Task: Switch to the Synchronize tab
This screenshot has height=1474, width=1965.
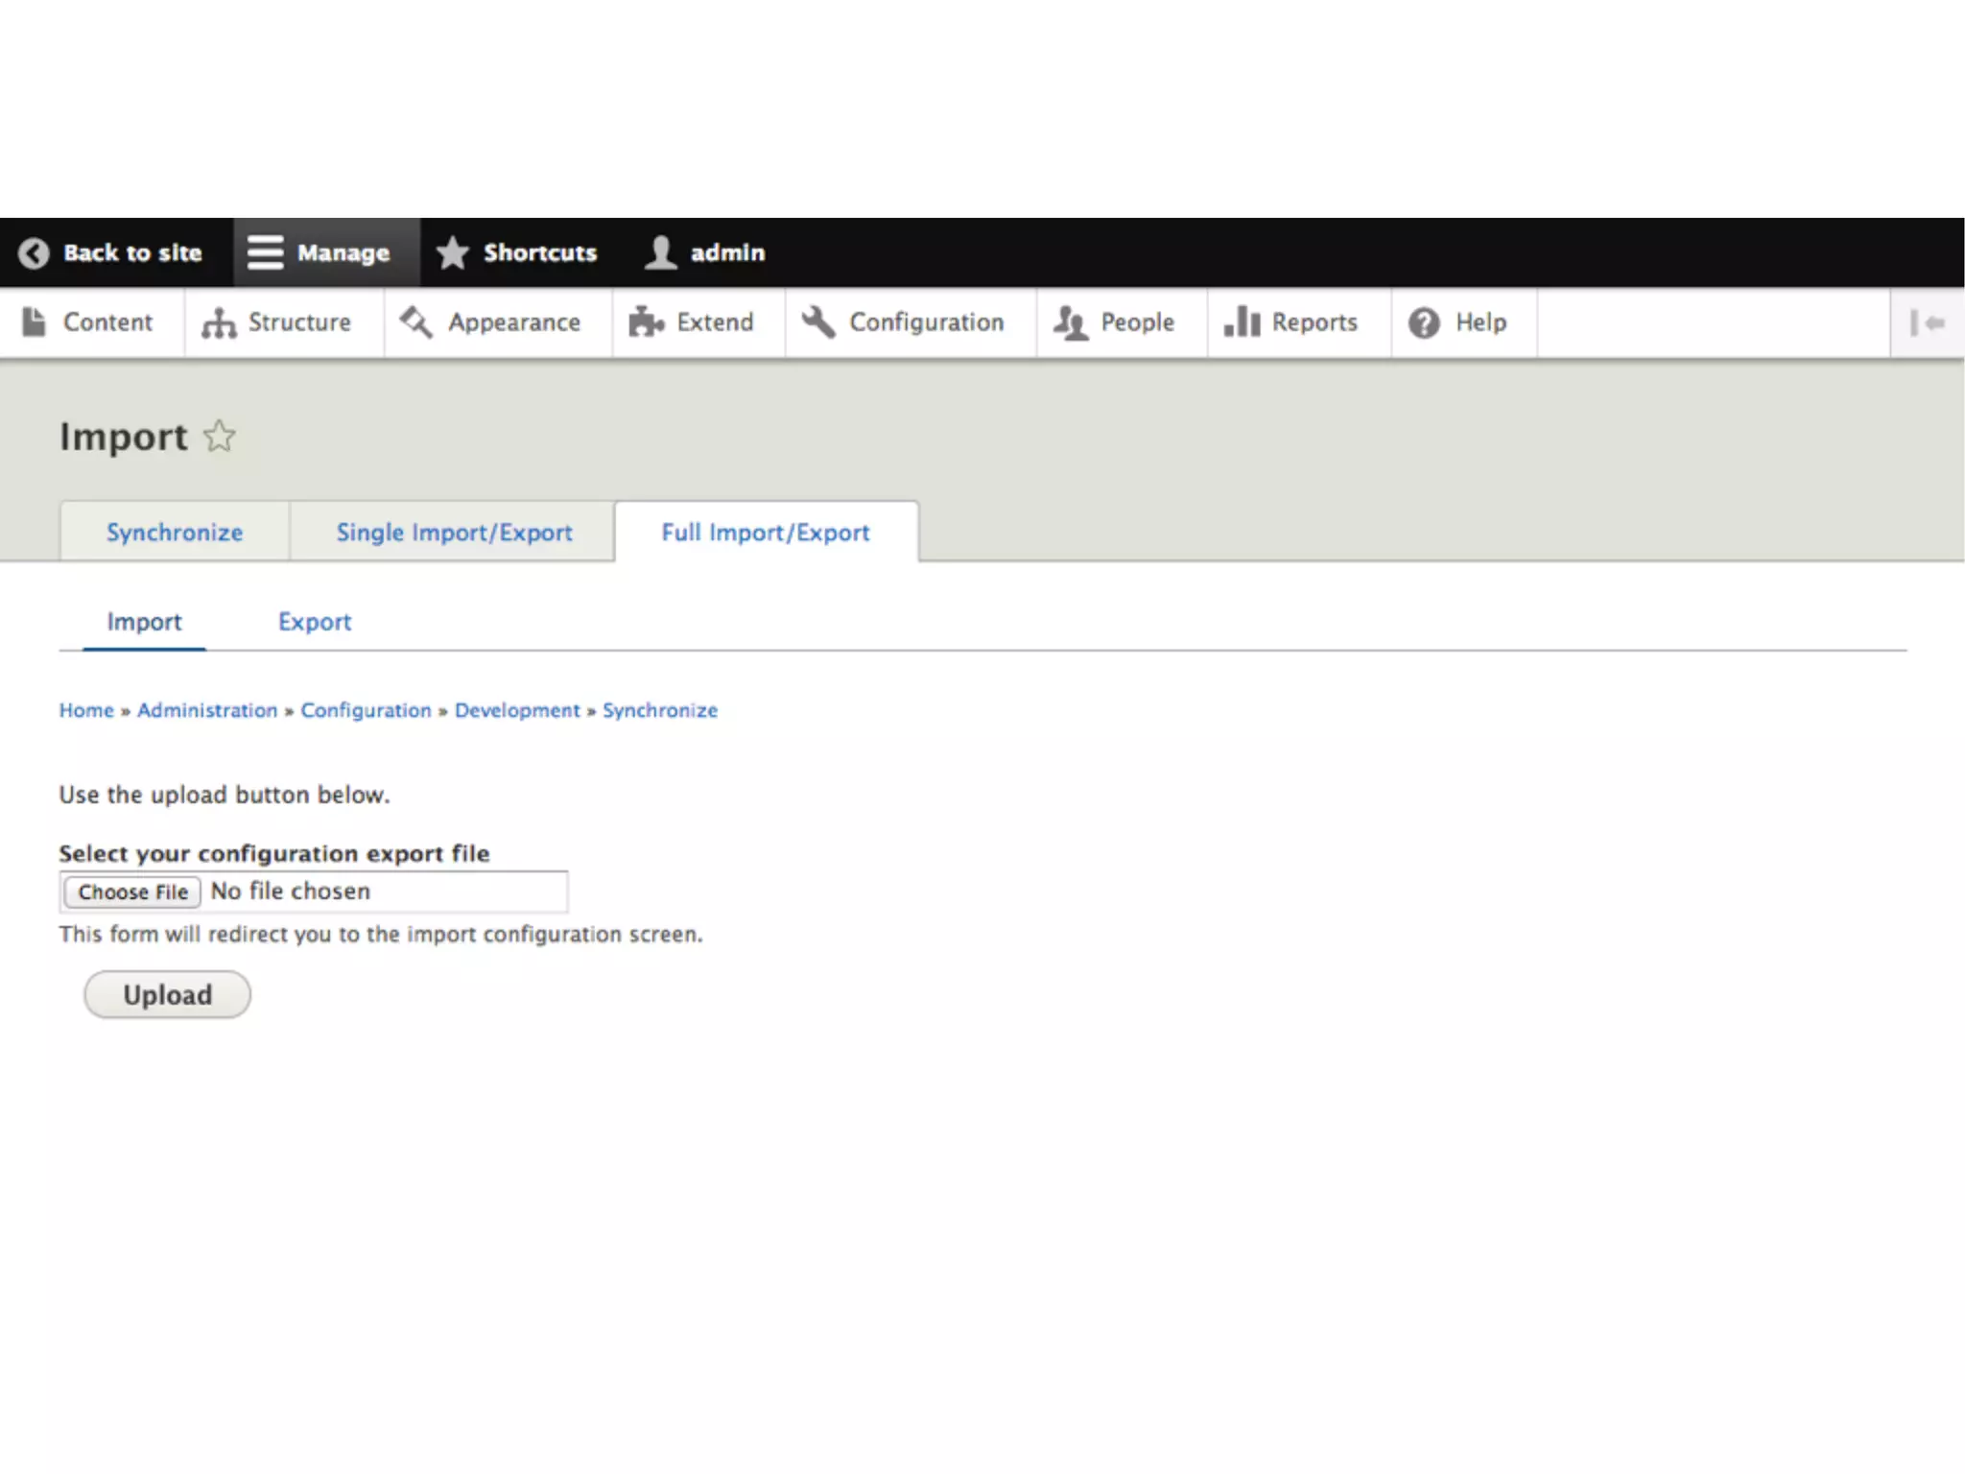Action: tap(175, 533)
